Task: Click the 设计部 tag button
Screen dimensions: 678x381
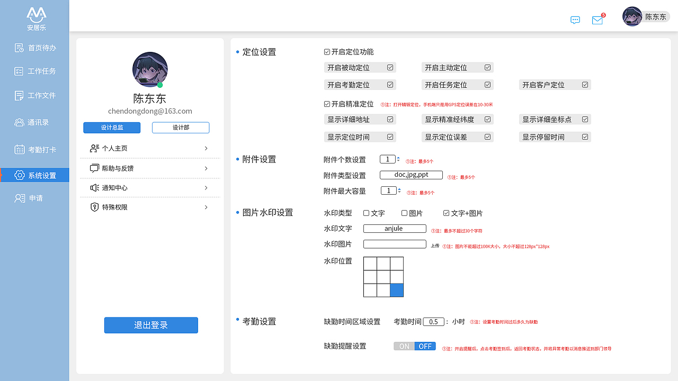Action: [181, 128]
